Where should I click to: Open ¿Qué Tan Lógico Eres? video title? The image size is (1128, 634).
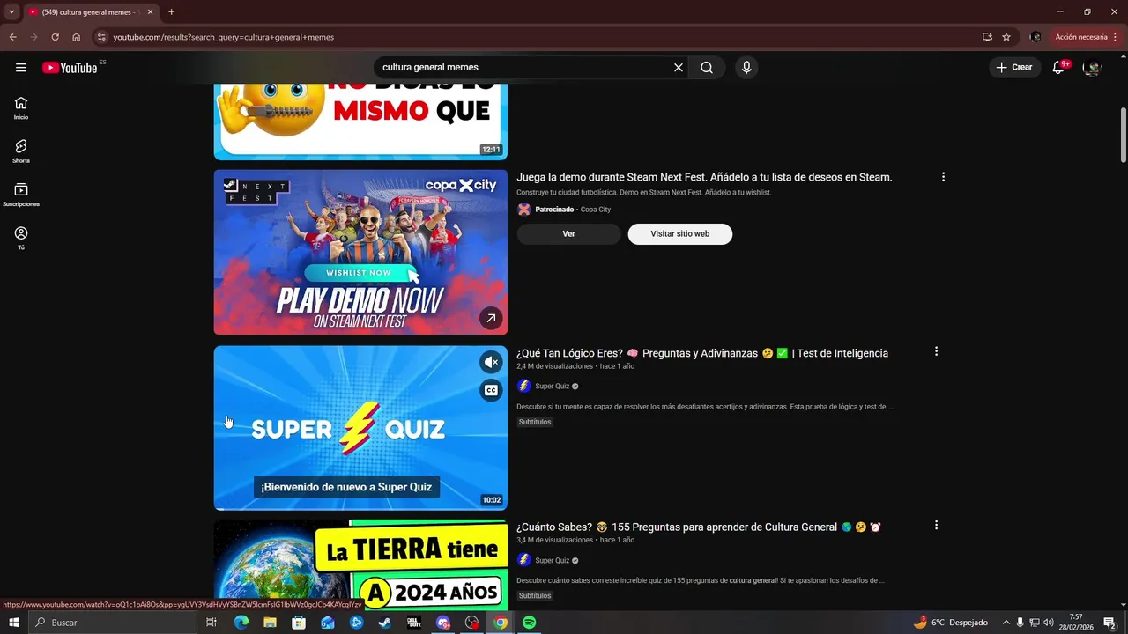[702, 353]
